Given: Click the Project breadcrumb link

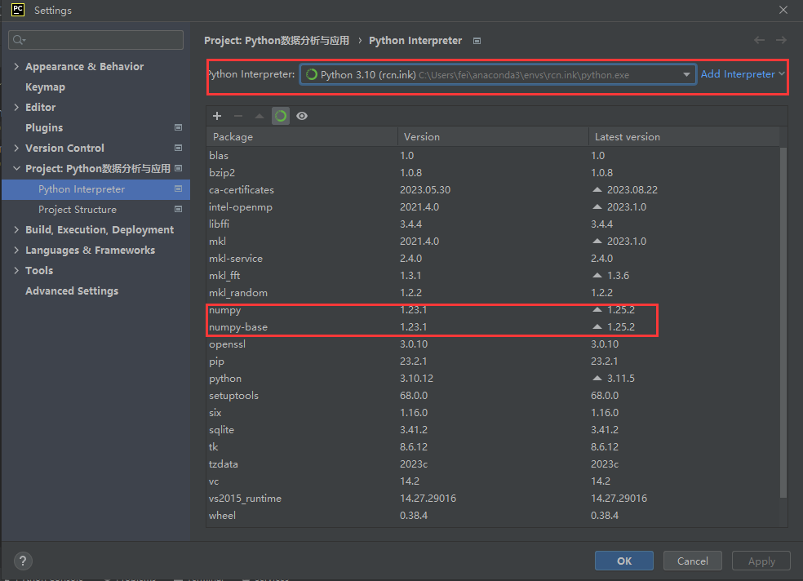Looking at the screenshot, I should pos(277,41).
